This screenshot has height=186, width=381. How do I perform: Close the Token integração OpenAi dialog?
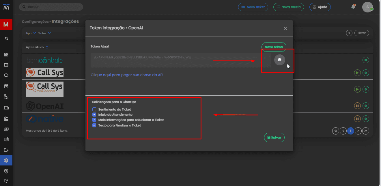(285, 28)
